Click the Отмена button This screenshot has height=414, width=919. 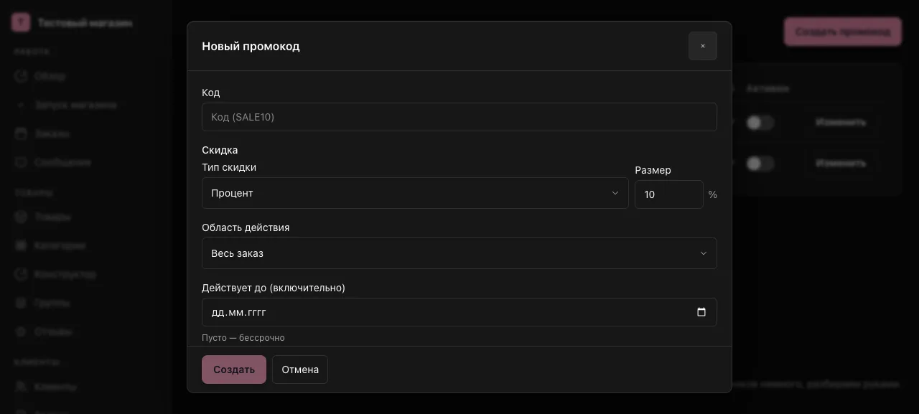coord(300,370)
